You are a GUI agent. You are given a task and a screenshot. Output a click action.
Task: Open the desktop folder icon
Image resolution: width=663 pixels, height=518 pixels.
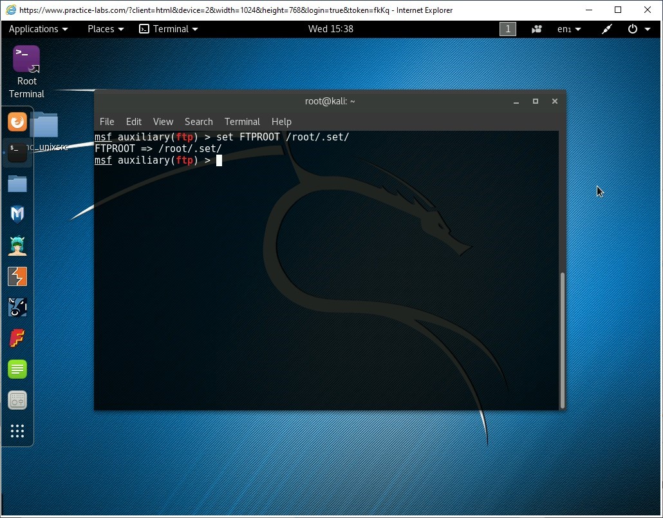tap(44, 124)
